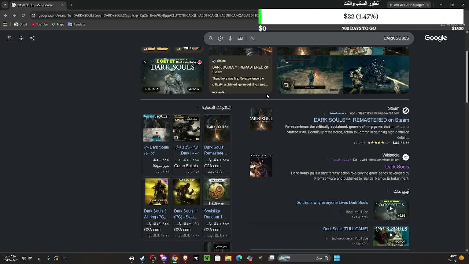Play the 49:55 Bind YouTube video thumbnail
This screenshot has height=264, width=469.
click(x=391, y=209)
